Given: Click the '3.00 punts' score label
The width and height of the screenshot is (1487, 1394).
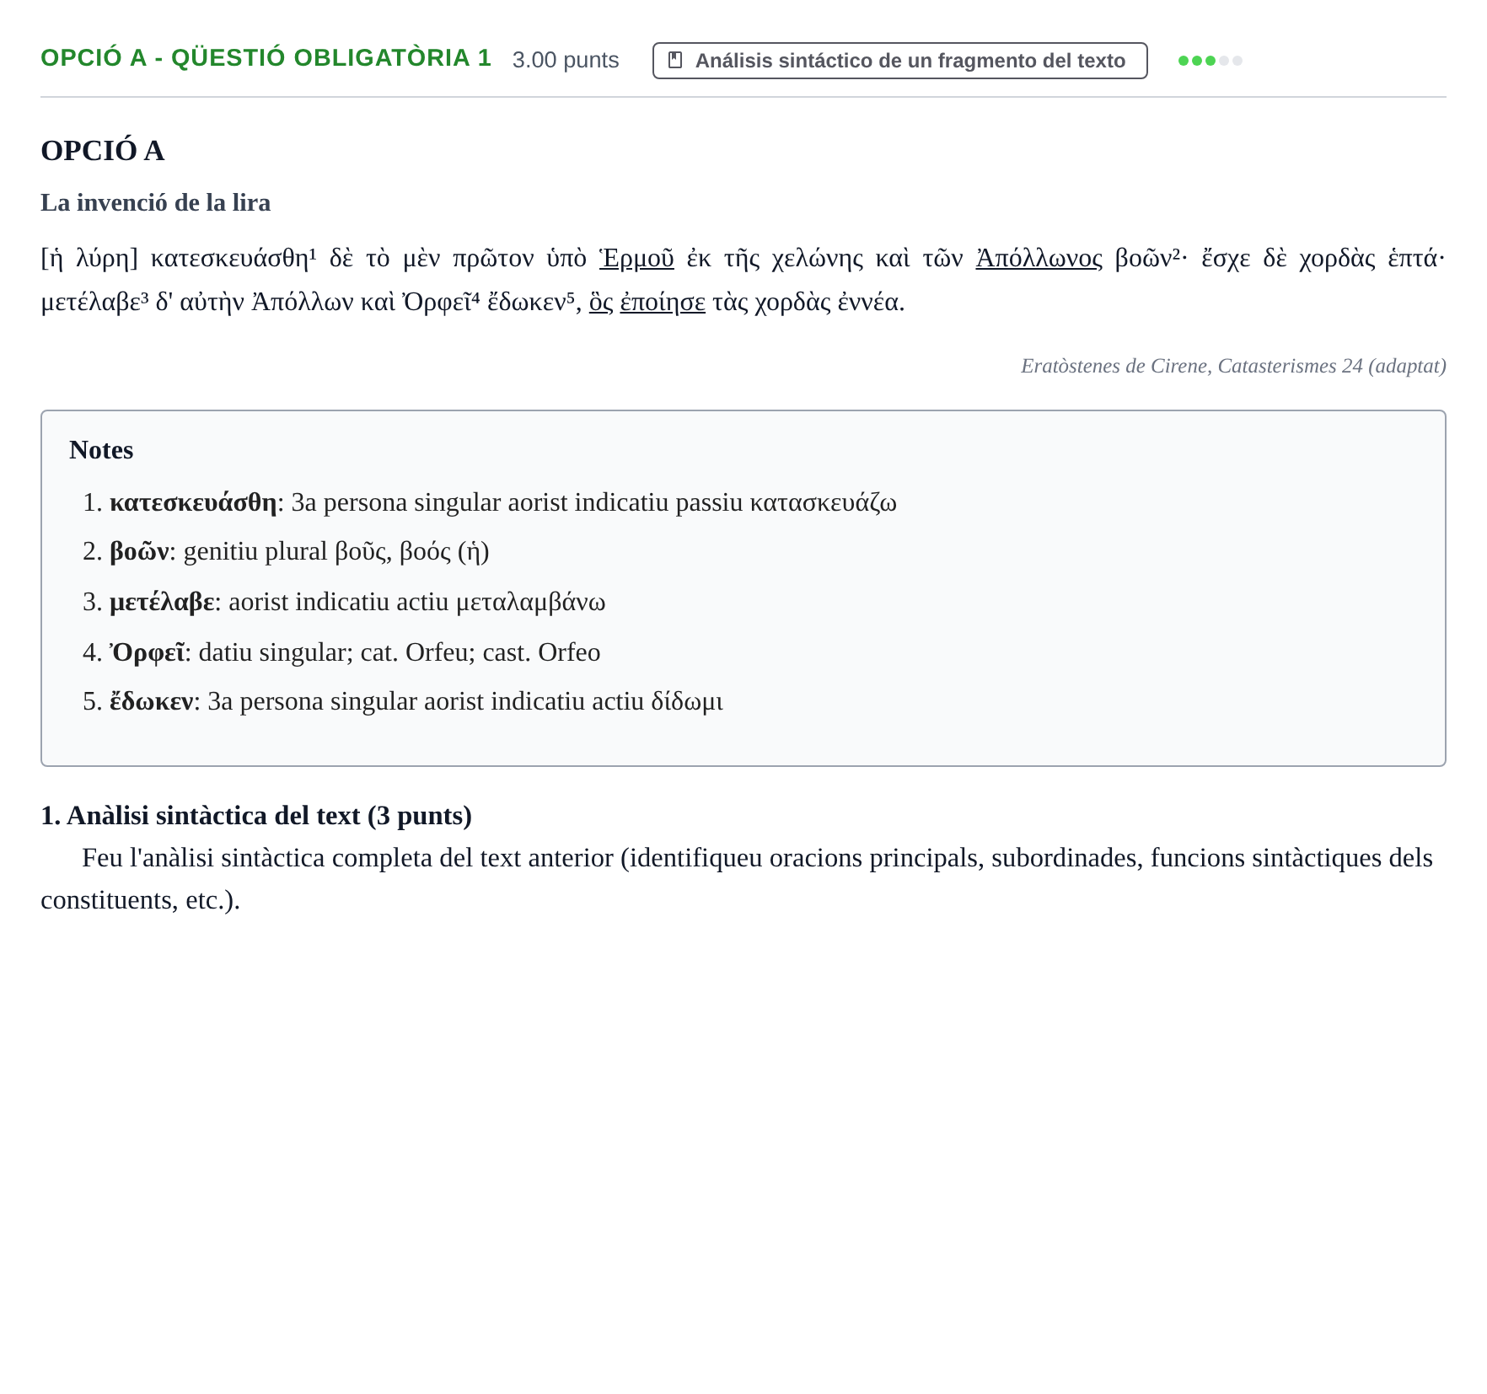Looking at the screenshot, I should click(566, 60).
